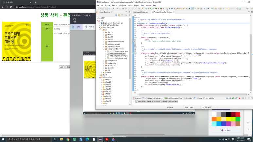
Task: Open Chrome from the taskbar
Action: tap(68, 139)
